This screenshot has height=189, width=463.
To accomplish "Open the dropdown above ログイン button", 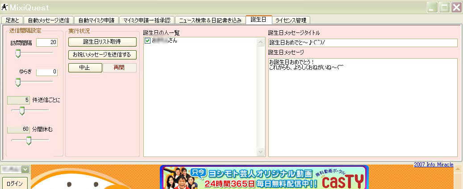I will point(25,169).
